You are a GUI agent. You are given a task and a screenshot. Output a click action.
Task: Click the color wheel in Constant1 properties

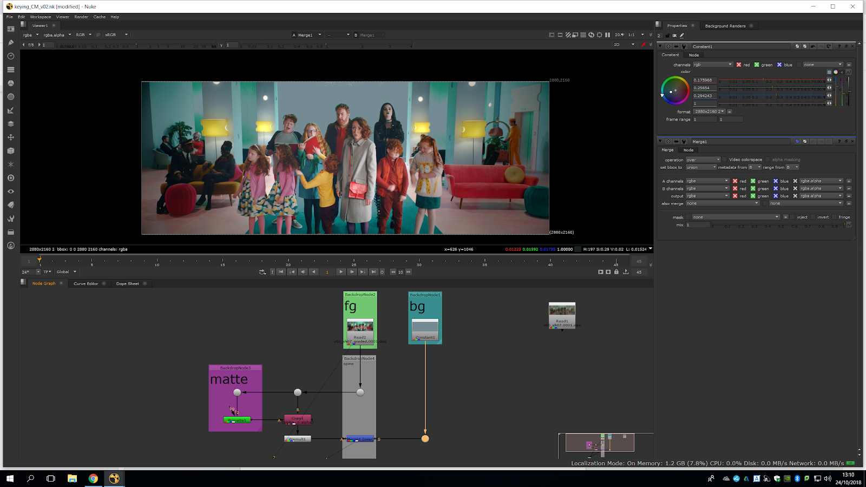point(674,90)
